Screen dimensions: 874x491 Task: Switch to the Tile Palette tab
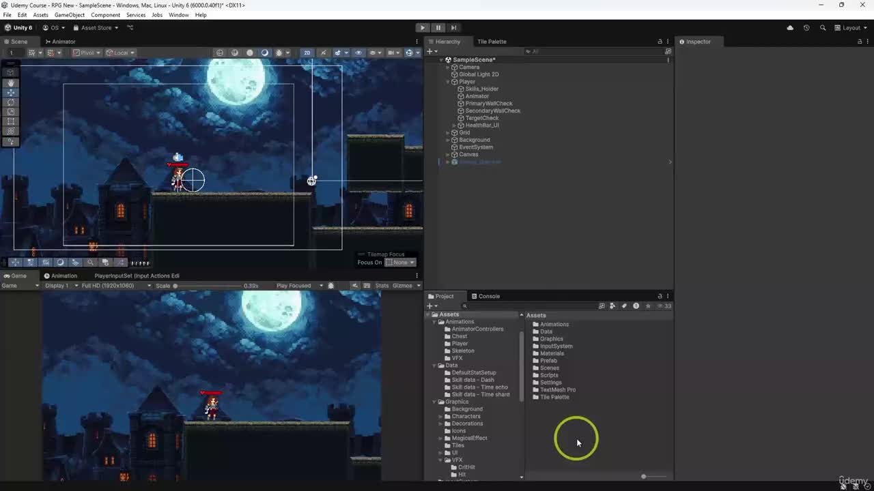click(492, 42)
